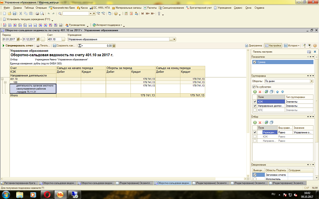This screenshot has width=319, height=199.
Task: Uncheck the По субсчетам checkbox
Action: [254, 87]
